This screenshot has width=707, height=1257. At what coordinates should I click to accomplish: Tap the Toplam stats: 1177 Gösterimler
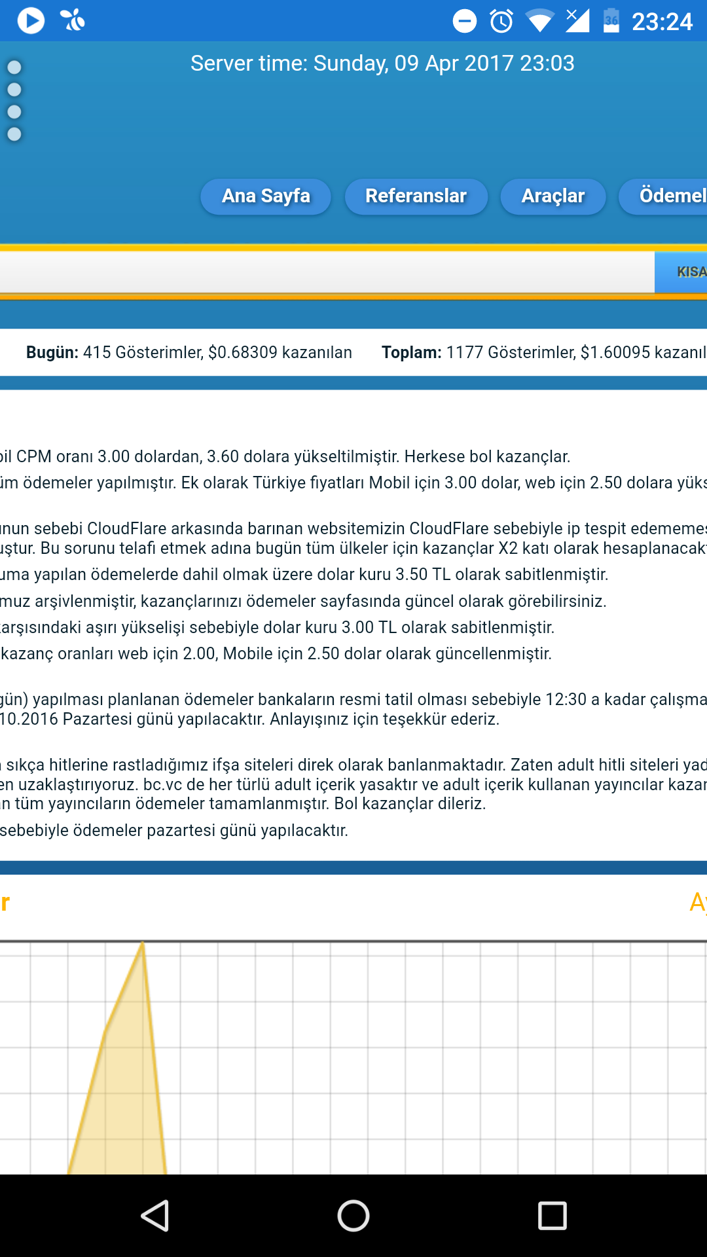544,352
